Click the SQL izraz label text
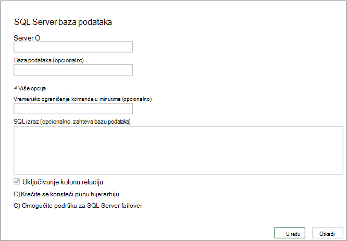 click(72, 122)
